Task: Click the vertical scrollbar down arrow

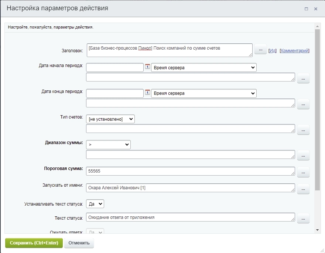Action: click(317, 230)
